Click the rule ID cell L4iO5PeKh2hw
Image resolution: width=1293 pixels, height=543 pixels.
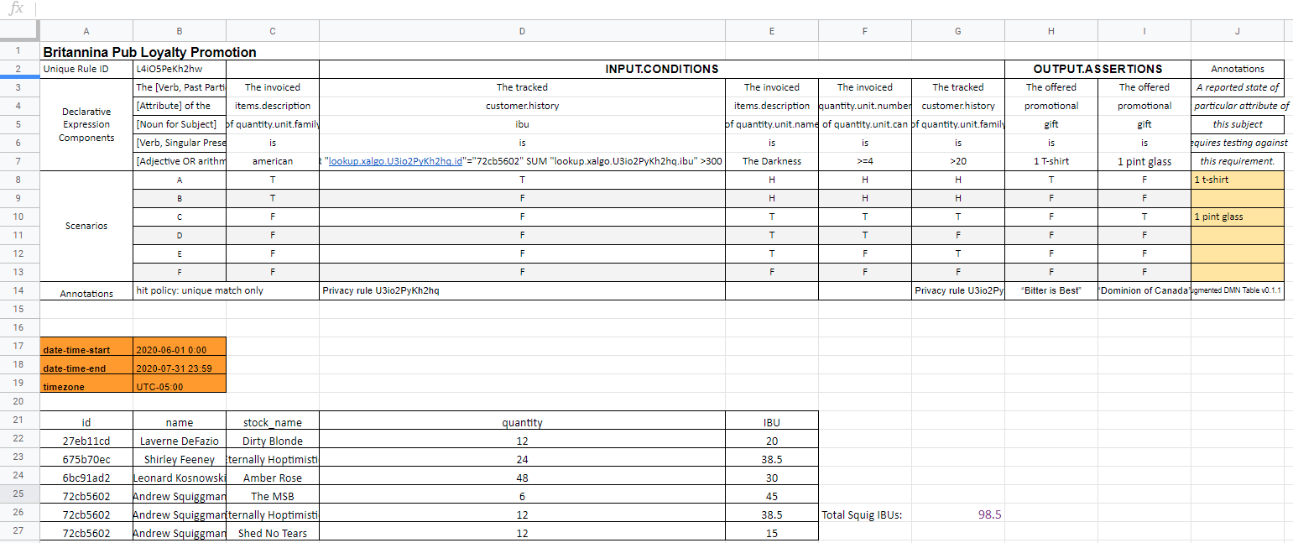pyautogui.click(x=180, y=69)
